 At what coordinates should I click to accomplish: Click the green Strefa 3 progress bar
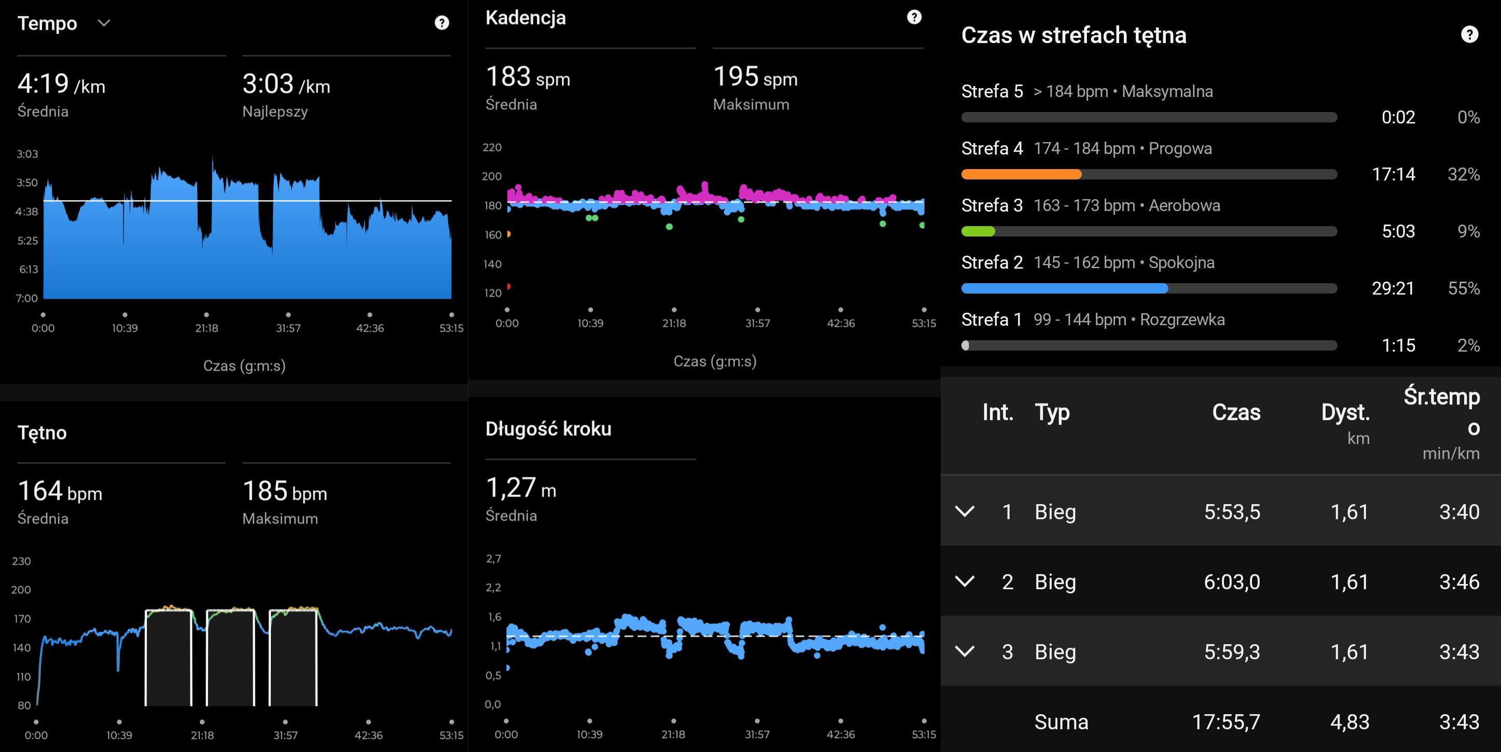coord(977,231)
